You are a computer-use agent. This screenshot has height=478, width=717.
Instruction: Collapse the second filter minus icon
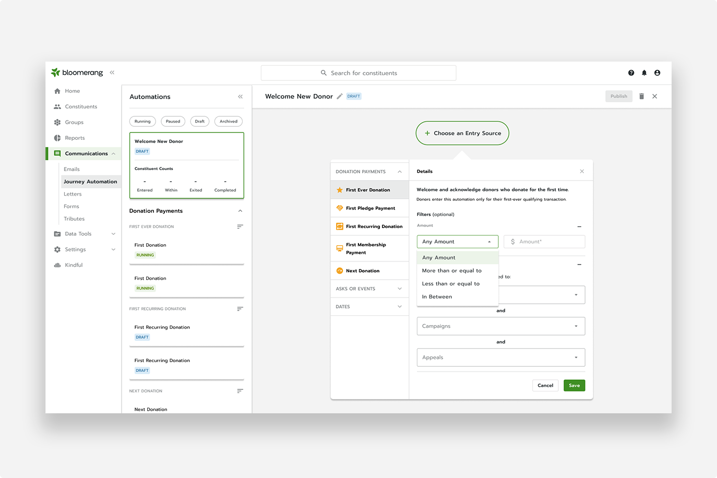click(x=579, y=265)
